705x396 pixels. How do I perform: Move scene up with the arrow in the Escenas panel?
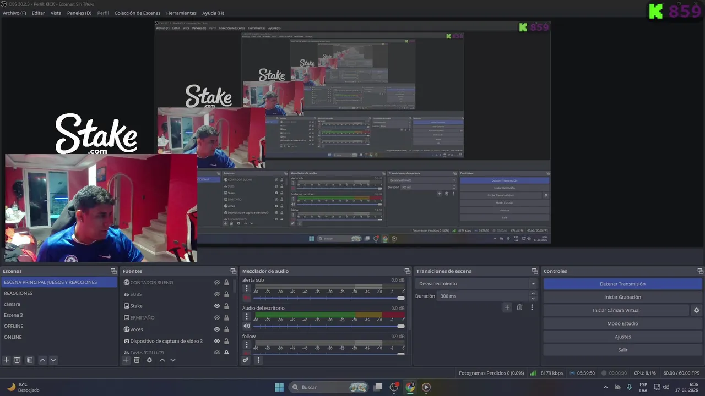click(x=42, y=360)
